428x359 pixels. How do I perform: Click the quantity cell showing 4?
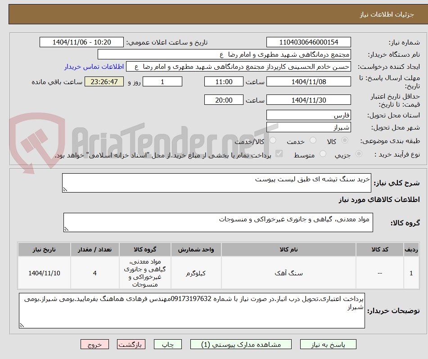coord(95,273)
